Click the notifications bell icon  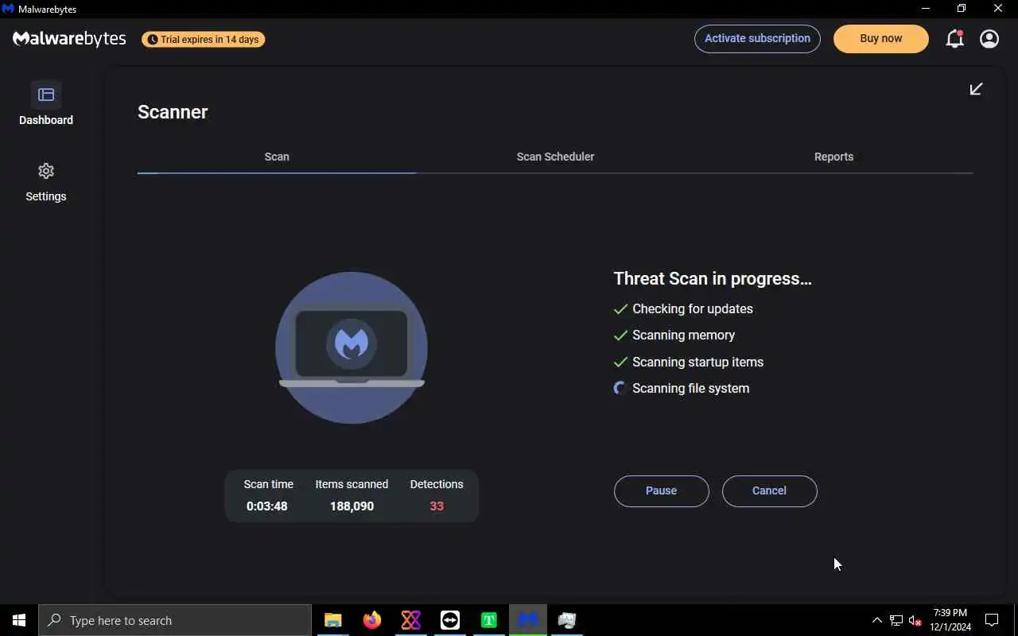(954, 39)
